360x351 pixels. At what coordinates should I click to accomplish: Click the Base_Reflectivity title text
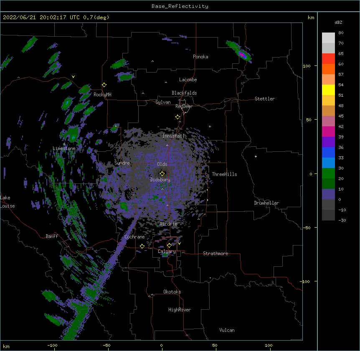[x=180, y=6]
